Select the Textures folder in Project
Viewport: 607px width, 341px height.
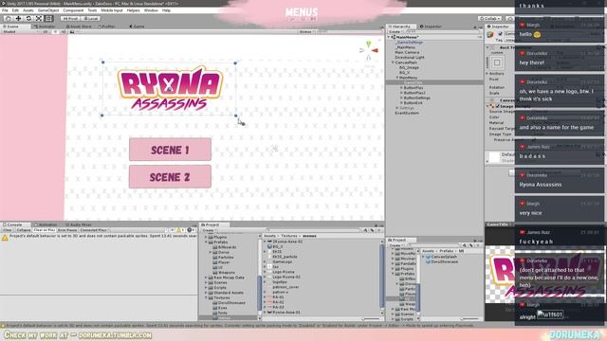point(221,297)
